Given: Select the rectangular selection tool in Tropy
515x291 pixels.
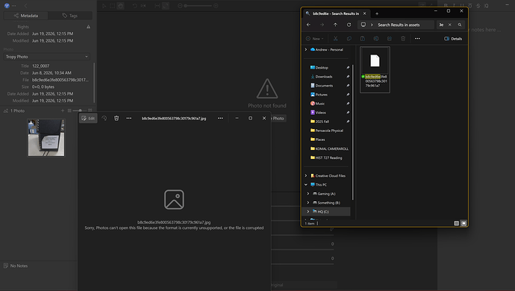Looking at the screenshot, I should click(112, 5).
